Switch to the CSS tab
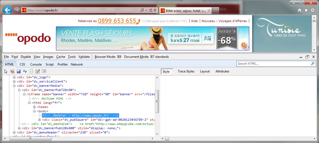 pos(22,64)
